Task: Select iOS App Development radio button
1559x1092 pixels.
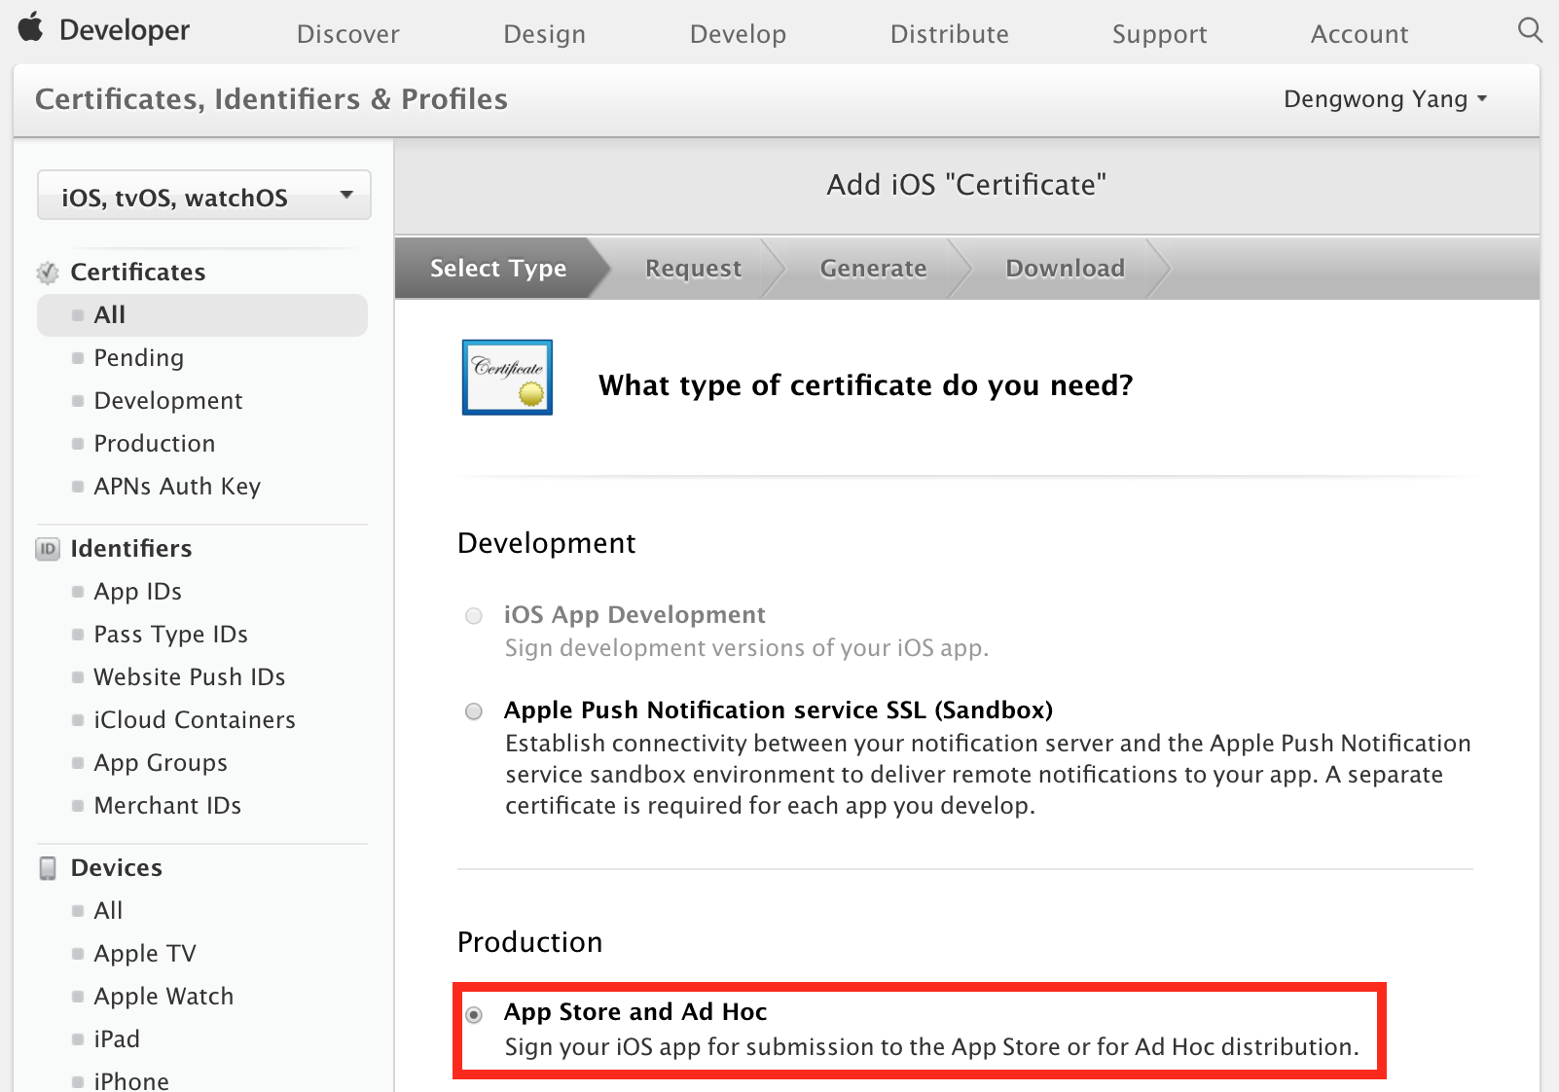Action: 474,616
